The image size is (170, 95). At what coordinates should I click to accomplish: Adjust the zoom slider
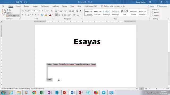click(157, 89)
